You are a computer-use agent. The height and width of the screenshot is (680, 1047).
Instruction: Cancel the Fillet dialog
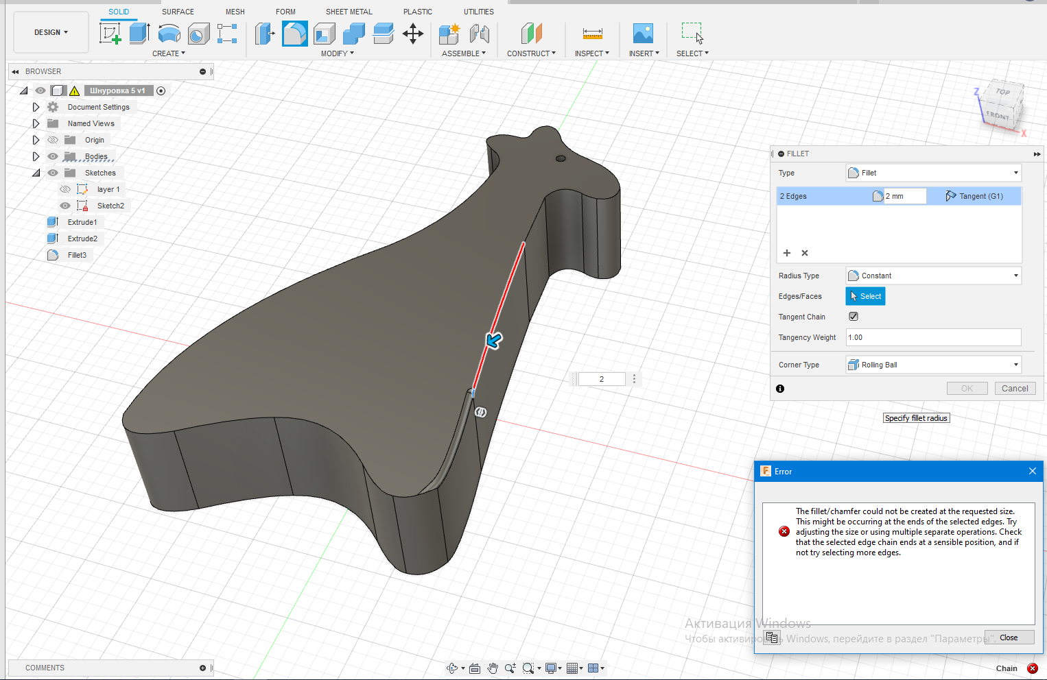1014,389
